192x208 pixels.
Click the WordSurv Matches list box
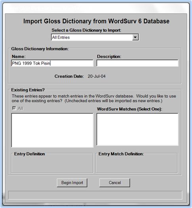coord(137,129)
